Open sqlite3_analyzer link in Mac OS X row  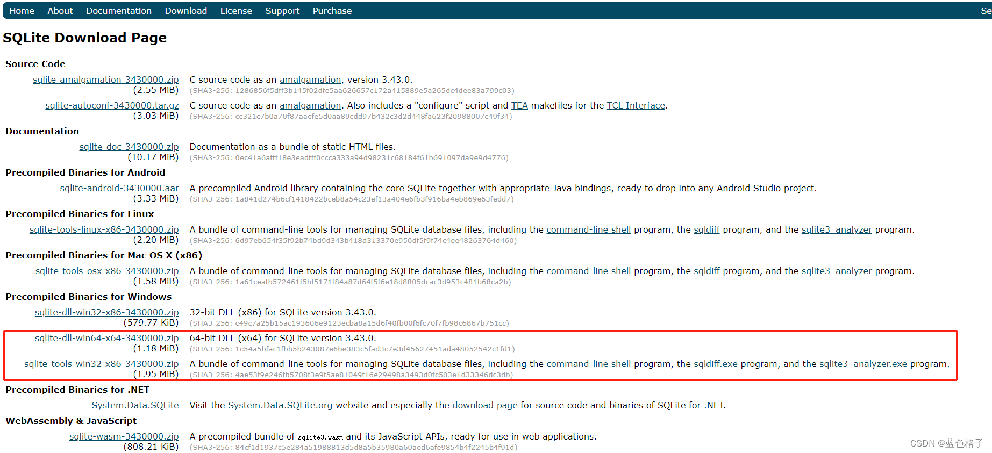click(837, 271)
